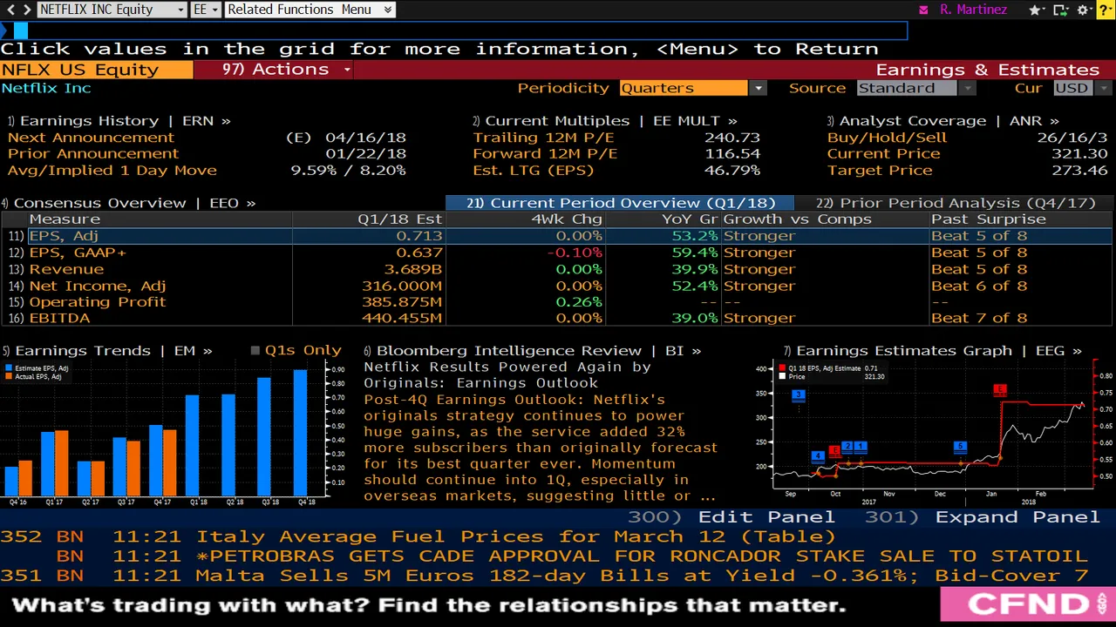Expand the Related Functions Menu dropdown
The height and width of the screenshot is (627, 1116).
click(310, 10)
